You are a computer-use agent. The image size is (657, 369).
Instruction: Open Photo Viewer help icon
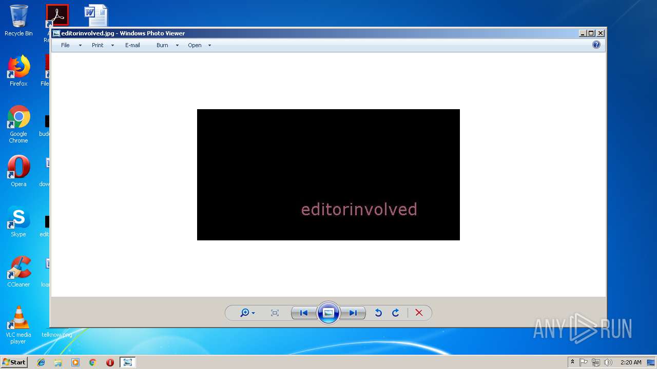[x=596, y=45]
